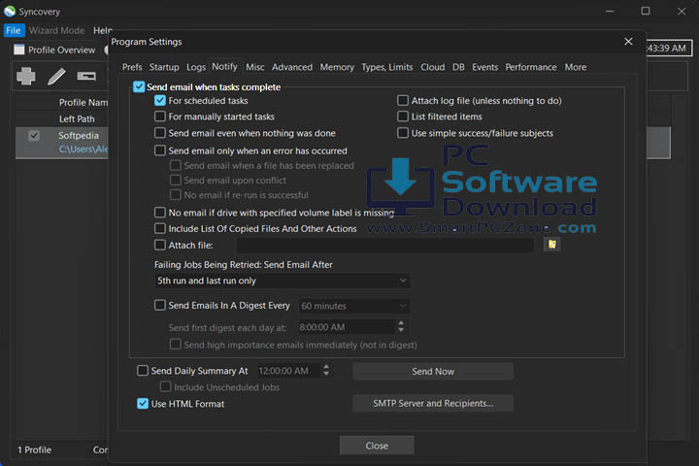The height and width of the screenshot is (466, 699).
Task: Click the rename profile toolbar icon
Action: tap(86, 77)
